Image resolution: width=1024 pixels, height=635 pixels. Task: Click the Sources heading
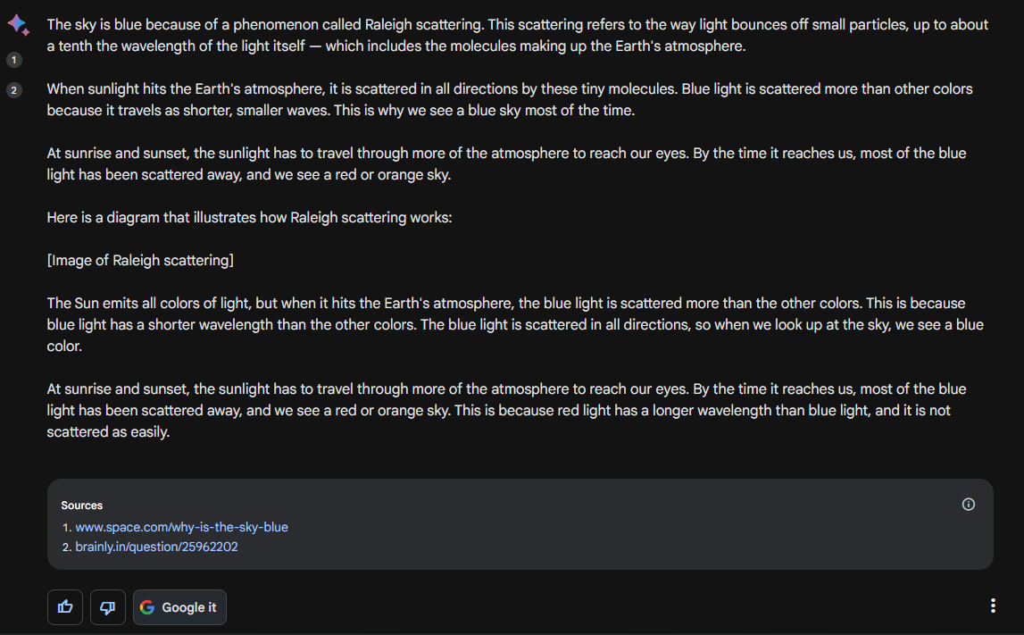click(82, 505)
